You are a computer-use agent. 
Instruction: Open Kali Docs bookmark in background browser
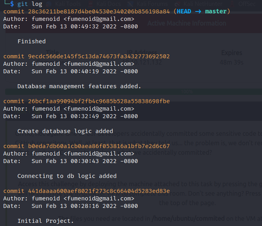point(104,4)
